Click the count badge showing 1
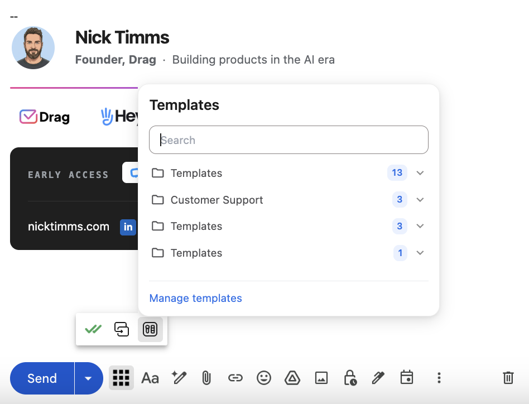 click(x=400, y=253)
